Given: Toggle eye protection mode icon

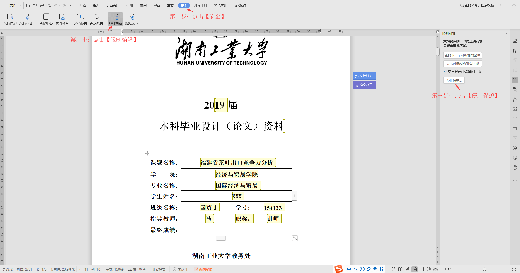Looking at the screenshot, I should pos(436,269).
